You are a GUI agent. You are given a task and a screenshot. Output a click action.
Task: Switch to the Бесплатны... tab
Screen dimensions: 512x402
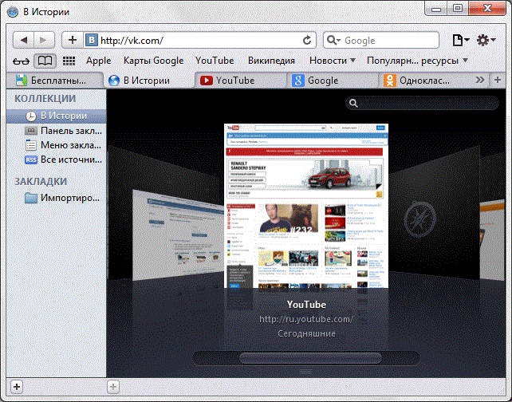click(54, 81)
